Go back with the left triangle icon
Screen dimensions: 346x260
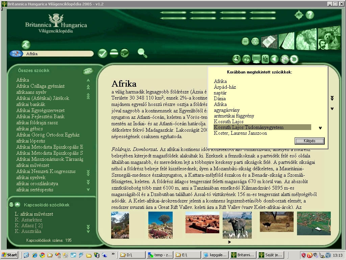274,59
